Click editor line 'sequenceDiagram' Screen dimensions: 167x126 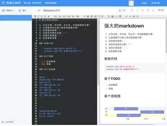click(x=48, y=111)
